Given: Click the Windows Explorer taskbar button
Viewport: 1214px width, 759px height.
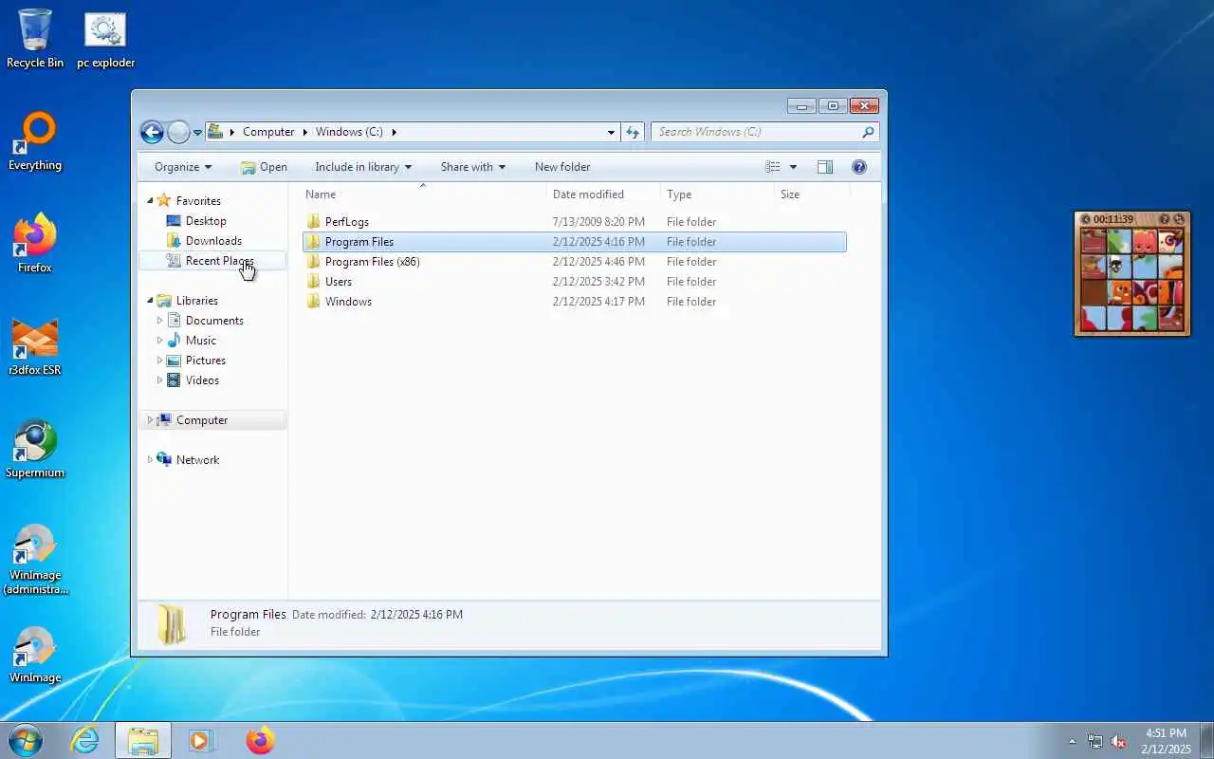Looking at the screenshot, I should point(143,740).
